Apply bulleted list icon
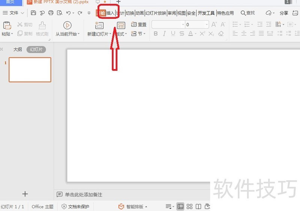This screenshot has height=211, width=300. pyautogui.click(x=235, y=24)
